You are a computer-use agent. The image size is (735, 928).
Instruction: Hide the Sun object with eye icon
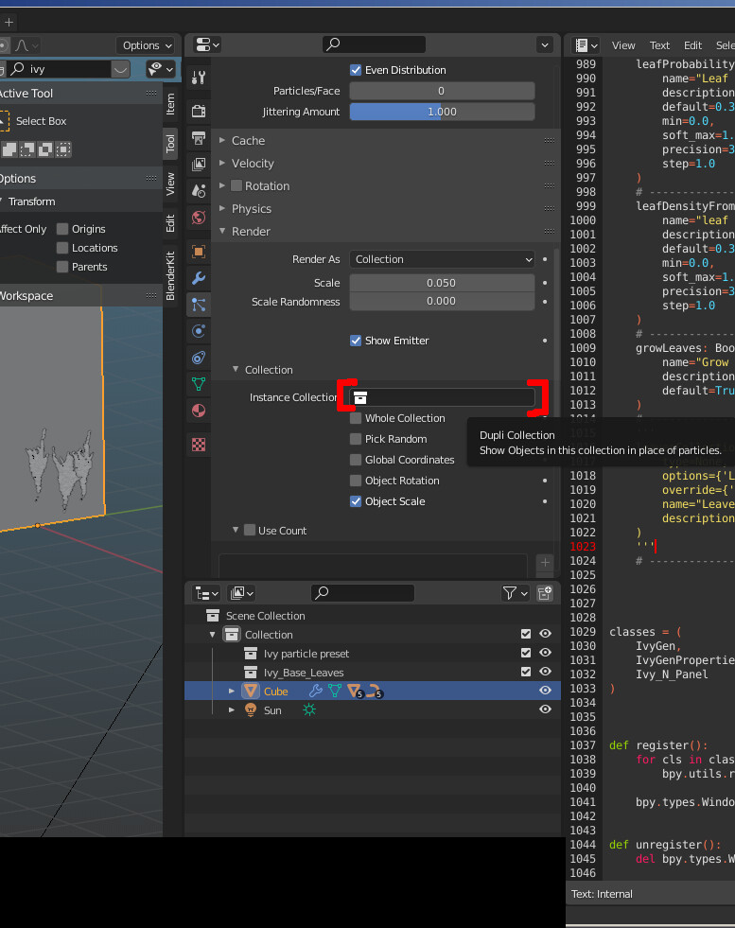[x=545, y=709]
